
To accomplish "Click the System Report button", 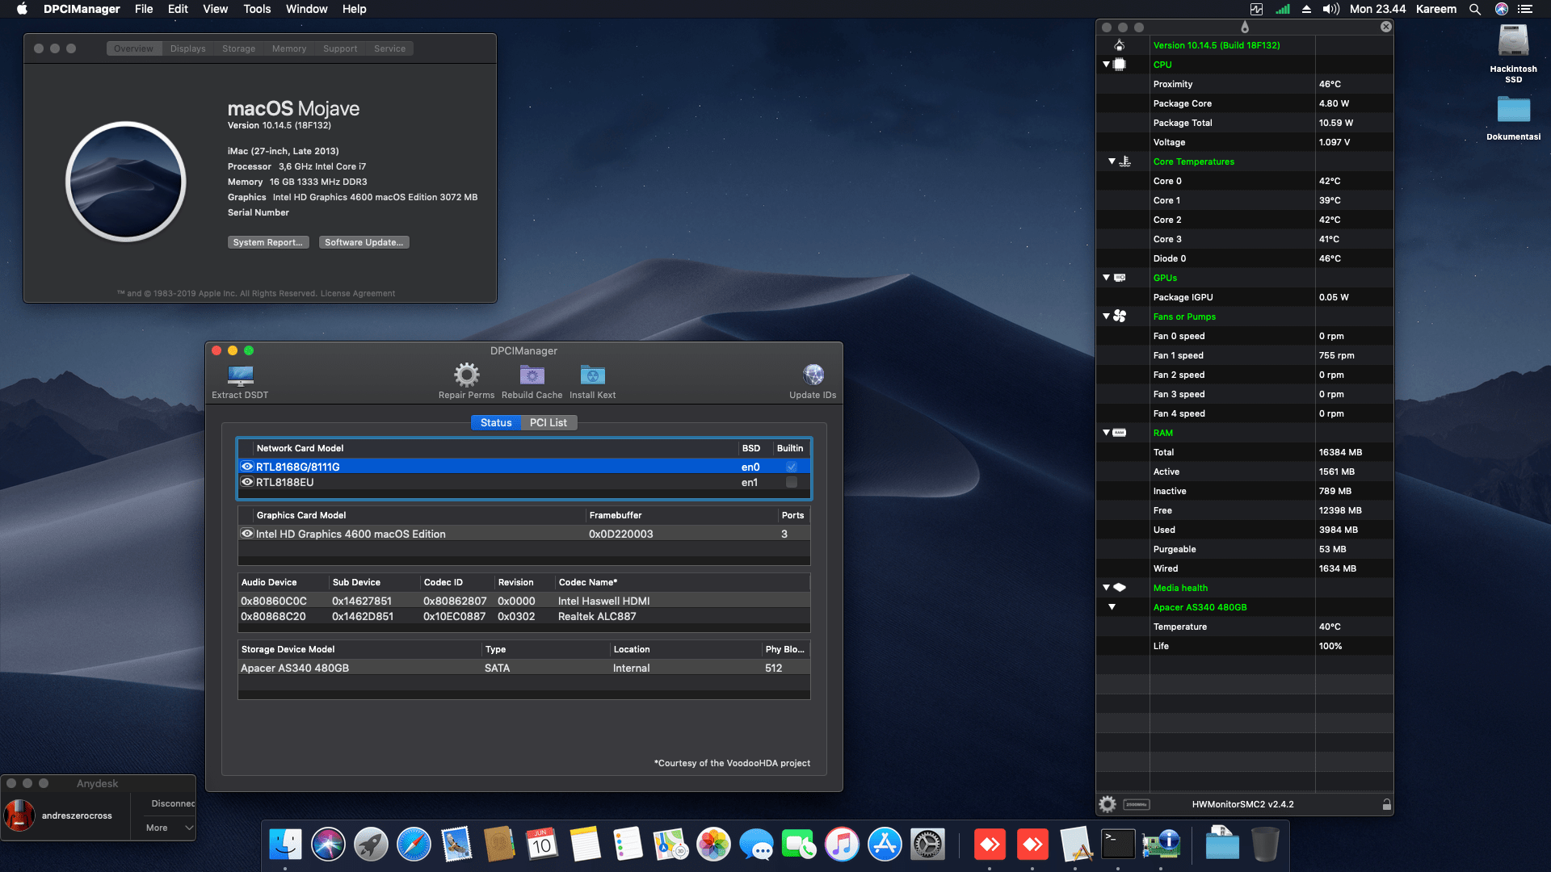I will point(268,241).
